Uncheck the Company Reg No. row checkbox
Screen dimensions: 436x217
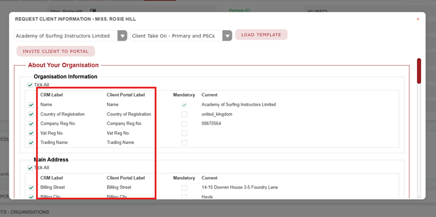pos(31,124)
